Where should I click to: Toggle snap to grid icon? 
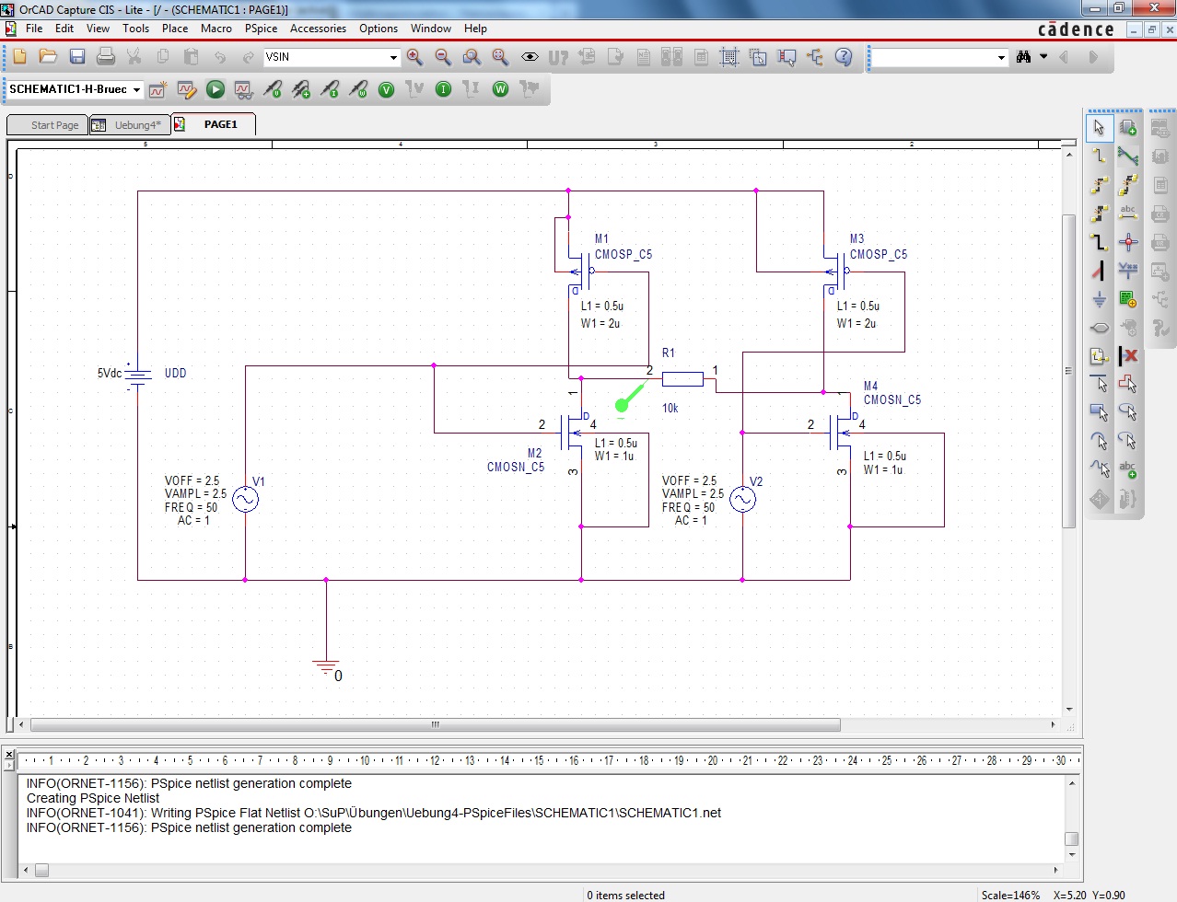pyautogui.click(x=729, y=57)
